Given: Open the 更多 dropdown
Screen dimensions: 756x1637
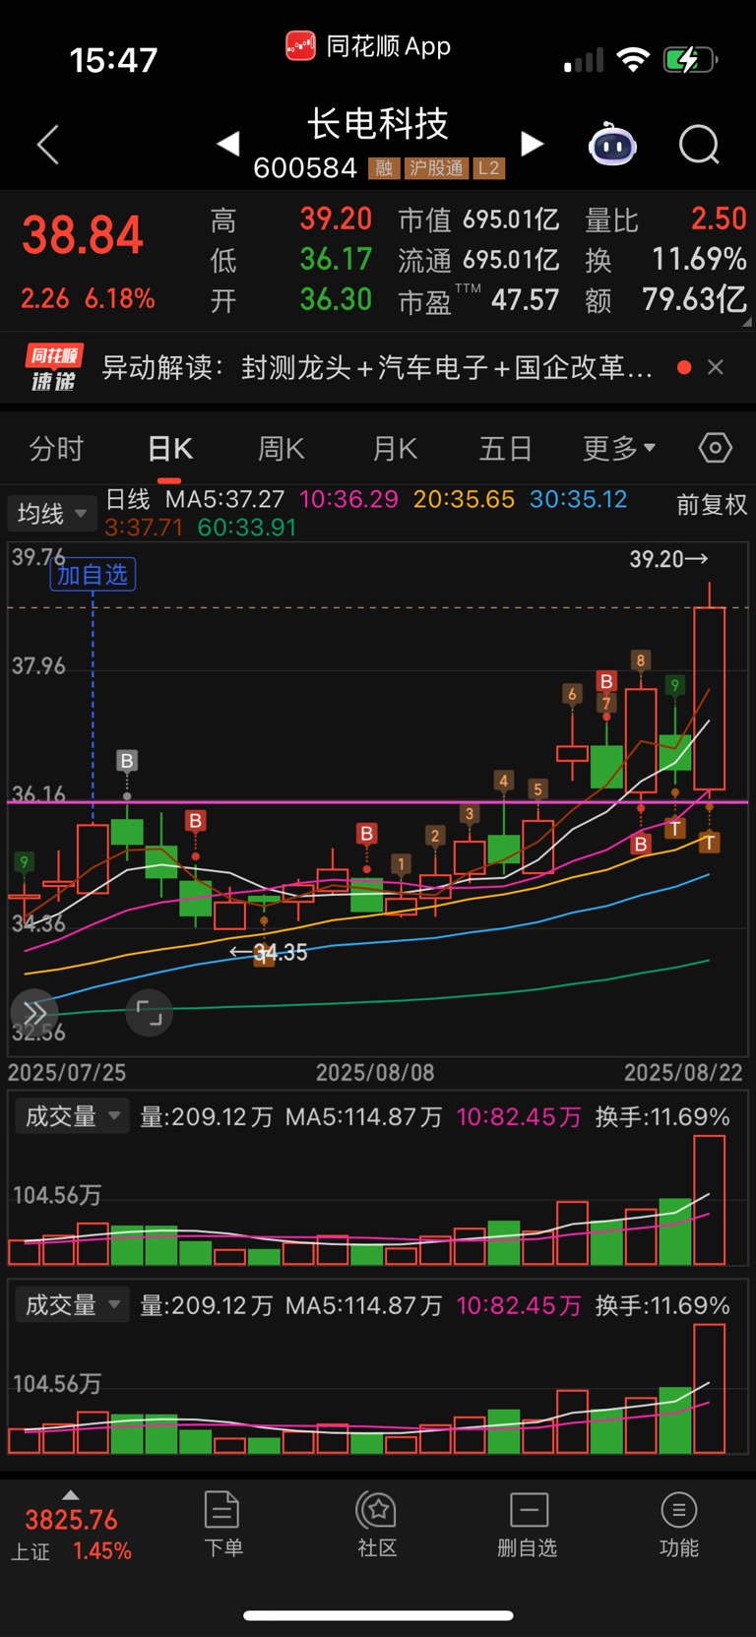Looking at the screenshot, I should click(x=619, y=449).
